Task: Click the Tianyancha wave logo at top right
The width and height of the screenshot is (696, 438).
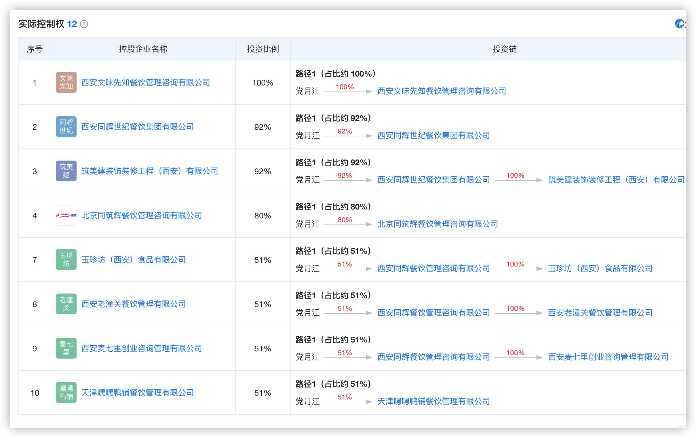Action: tap(679, 24)
